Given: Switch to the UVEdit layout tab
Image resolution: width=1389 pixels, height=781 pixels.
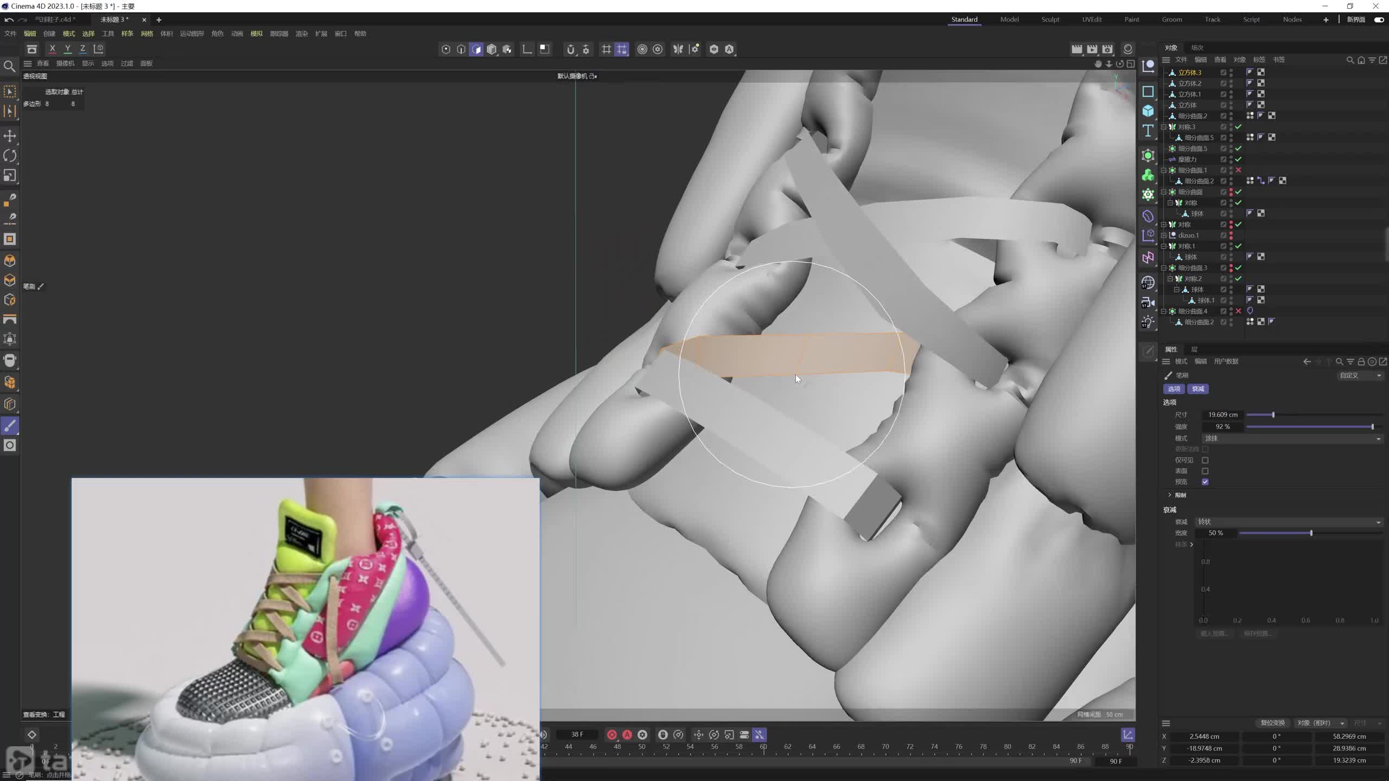Looking at the screenshot, I should click(x=1092, y=20).
